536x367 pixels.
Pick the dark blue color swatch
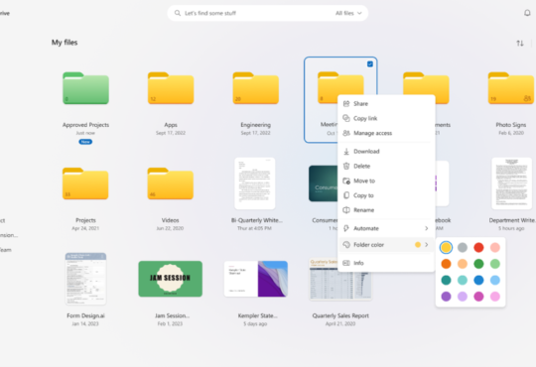point(478,280)
